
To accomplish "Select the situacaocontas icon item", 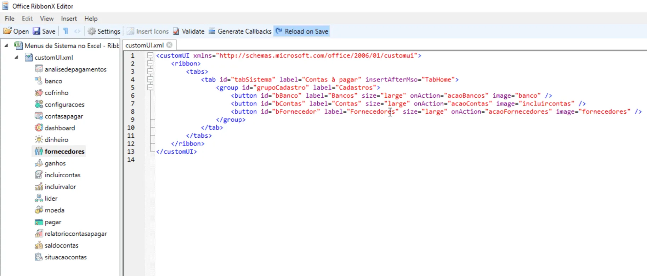I will point(61,257).
